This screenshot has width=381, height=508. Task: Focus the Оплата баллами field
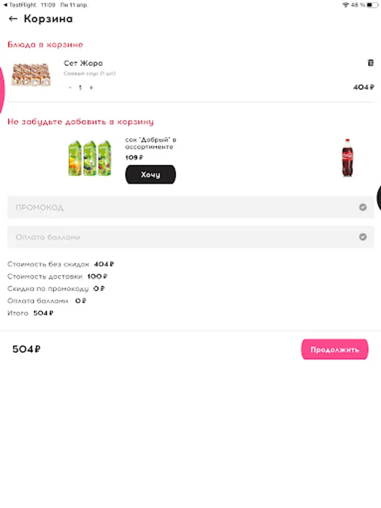[191, 237]
